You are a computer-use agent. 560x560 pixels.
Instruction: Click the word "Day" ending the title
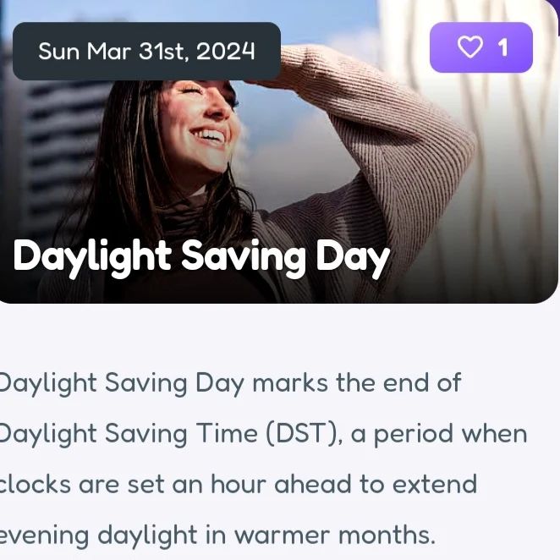pyautogui.click(x=353, y=256)
